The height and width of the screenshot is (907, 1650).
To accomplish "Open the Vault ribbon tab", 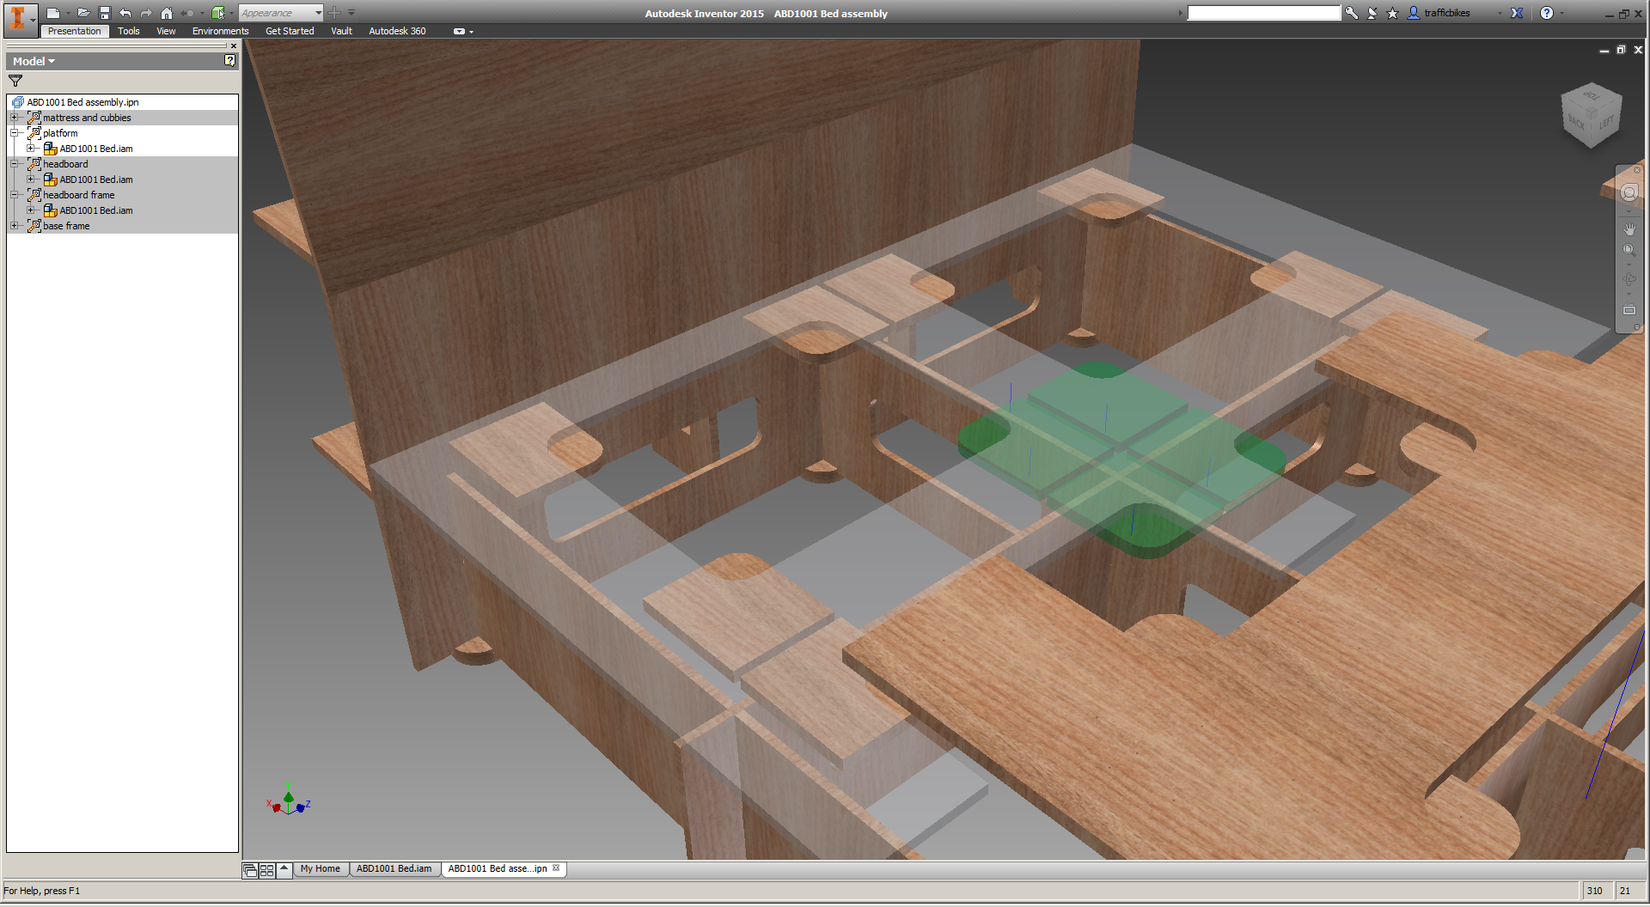I will coord(341,31).
